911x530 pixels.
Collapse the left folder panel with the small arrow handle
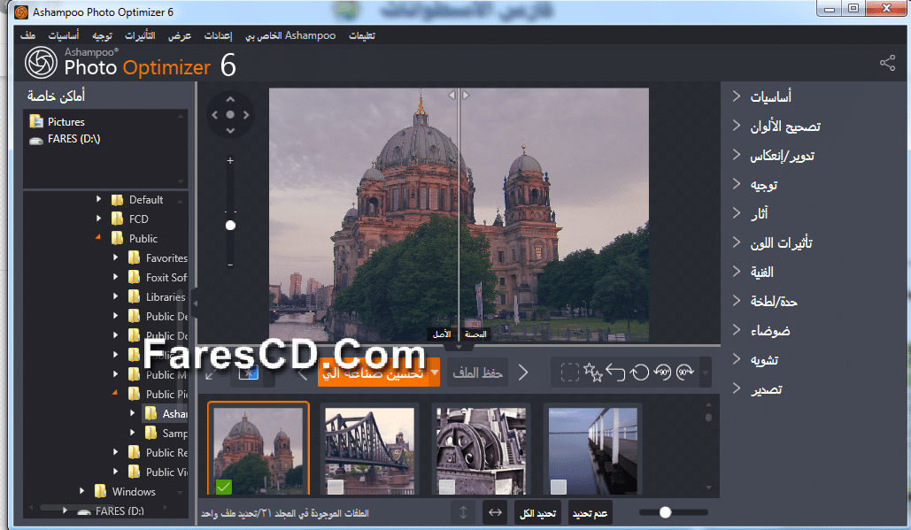pos(195,303)
